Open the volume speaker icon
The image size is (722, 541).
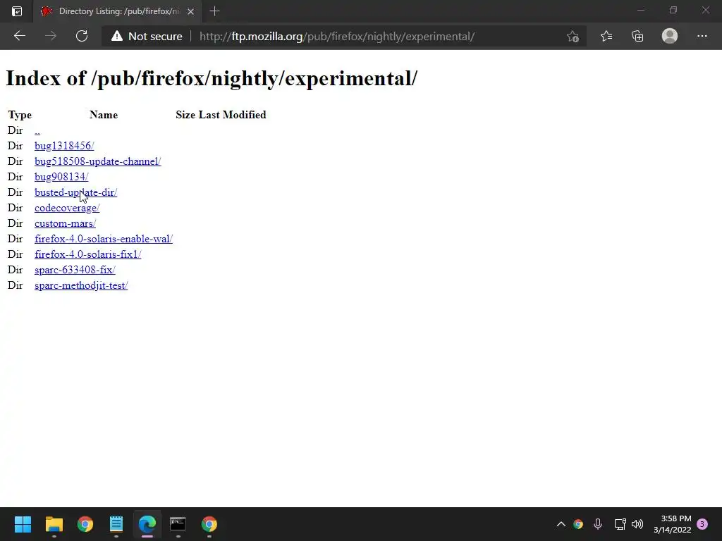[x=637, y=524]
